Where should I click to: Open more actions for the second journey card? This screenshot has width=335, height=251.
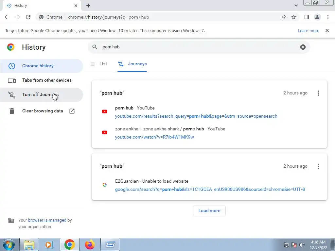319,166
